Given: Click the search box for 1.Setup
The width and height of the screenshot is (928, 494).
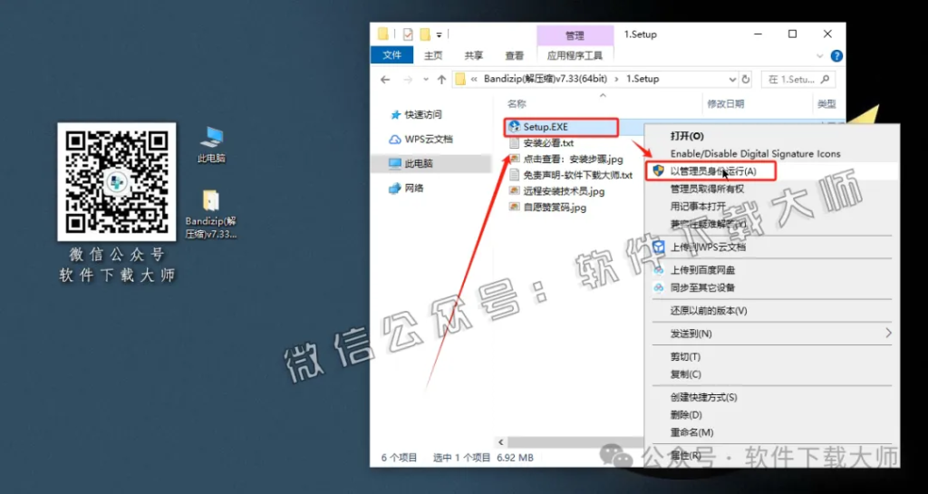Looking at the screenshot, I should (x=798, y=79).
